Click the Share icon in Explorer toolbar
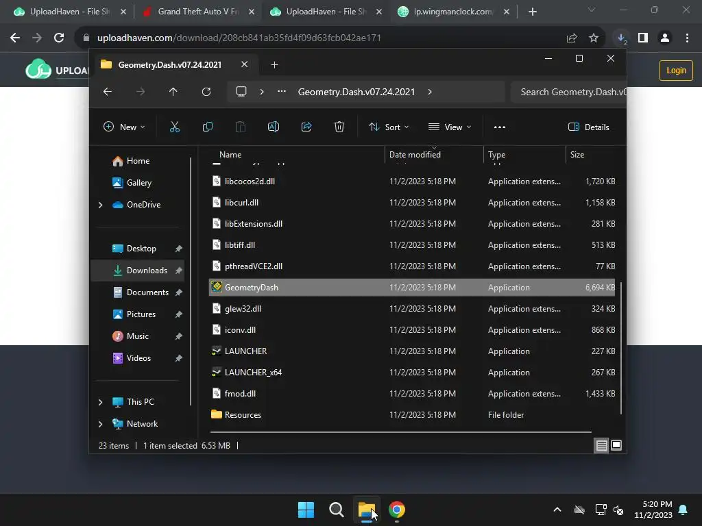The image size is (702, 526). click(x=306, y=127)
